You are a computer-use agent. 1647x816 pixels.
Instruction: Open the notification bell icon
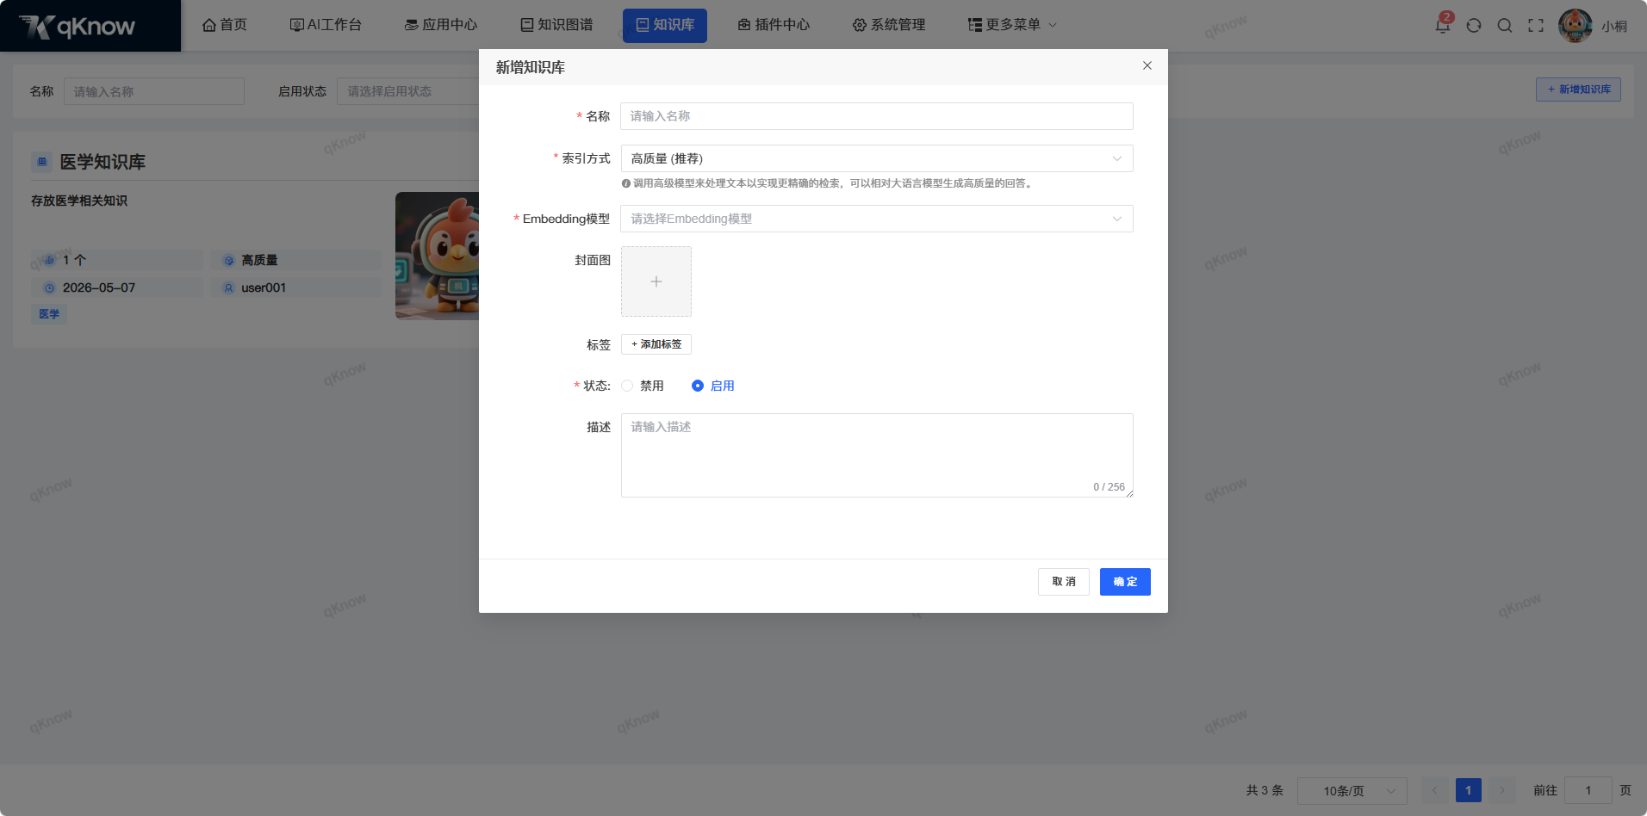(x=1443, y=26)
